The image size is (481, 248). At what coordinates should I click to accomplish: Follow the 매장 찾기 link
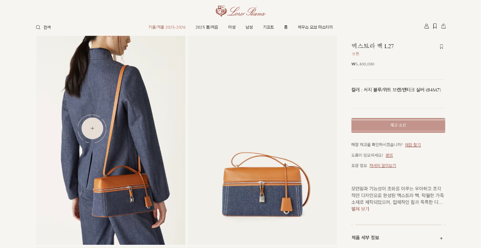click(413, 145)
